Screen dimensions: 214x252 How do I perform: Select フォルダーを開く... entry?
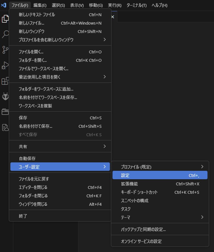(60, 60)
